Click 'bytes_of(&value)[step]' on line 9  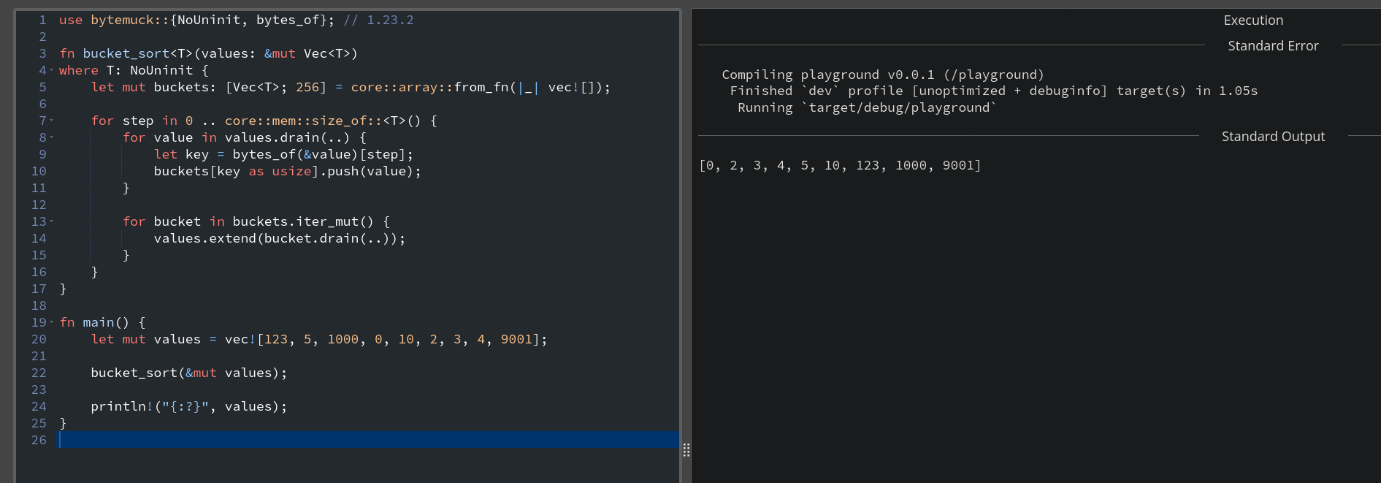click(319, 154)
